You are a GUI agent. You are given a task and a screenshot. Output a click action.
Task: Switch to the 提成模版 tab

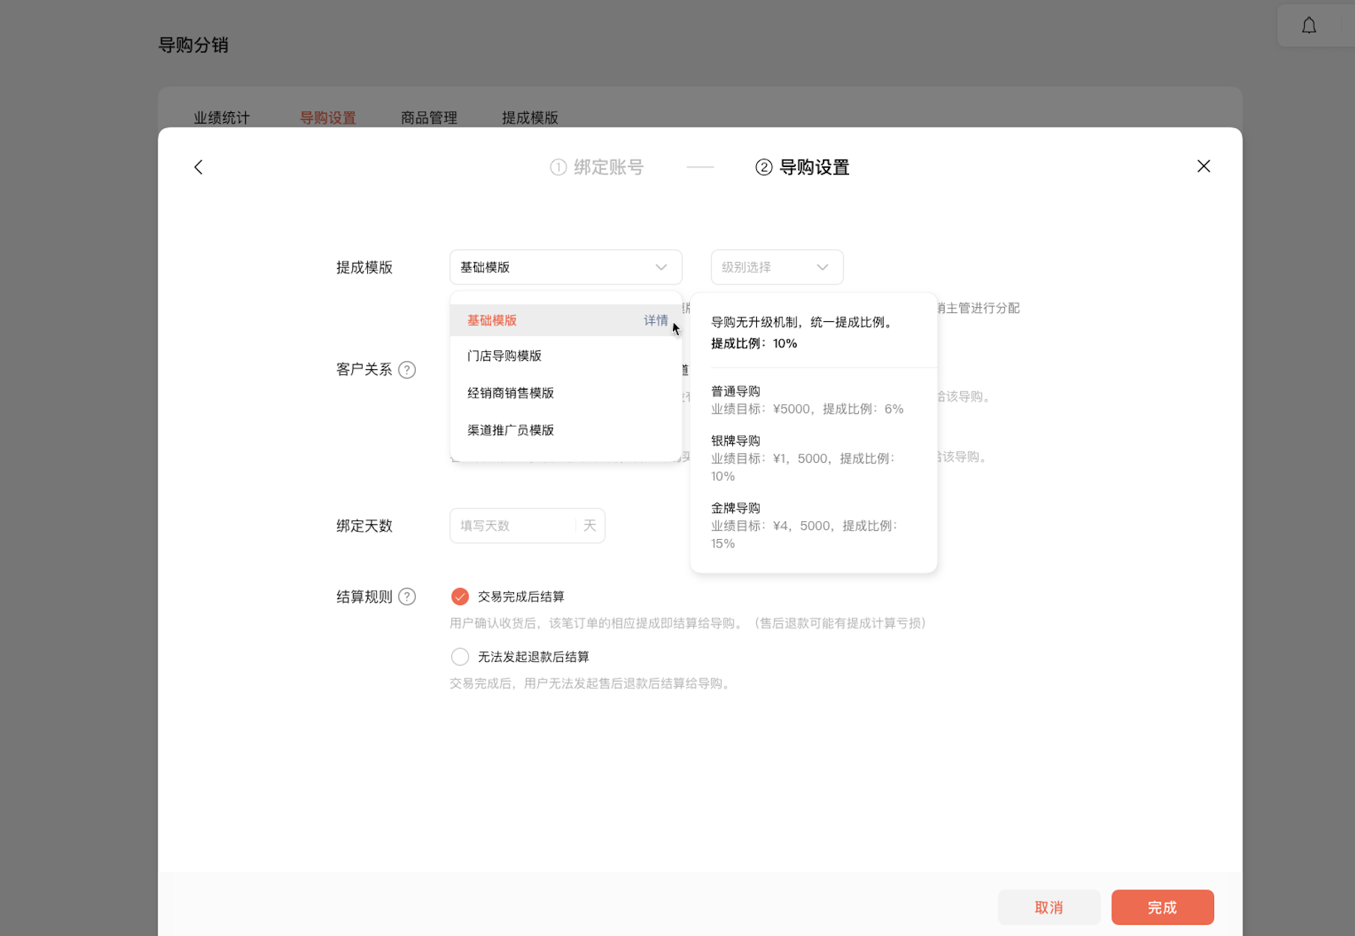tap(530, 118)
